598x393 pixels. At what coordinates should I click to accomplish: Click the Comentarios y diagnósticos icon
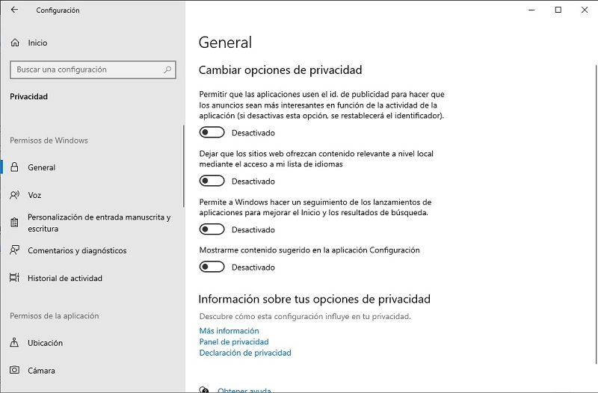pyautogui.click(x=15, y=251)
